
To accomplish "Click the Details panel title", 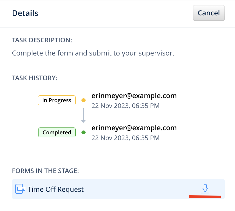I will [25, 13].
